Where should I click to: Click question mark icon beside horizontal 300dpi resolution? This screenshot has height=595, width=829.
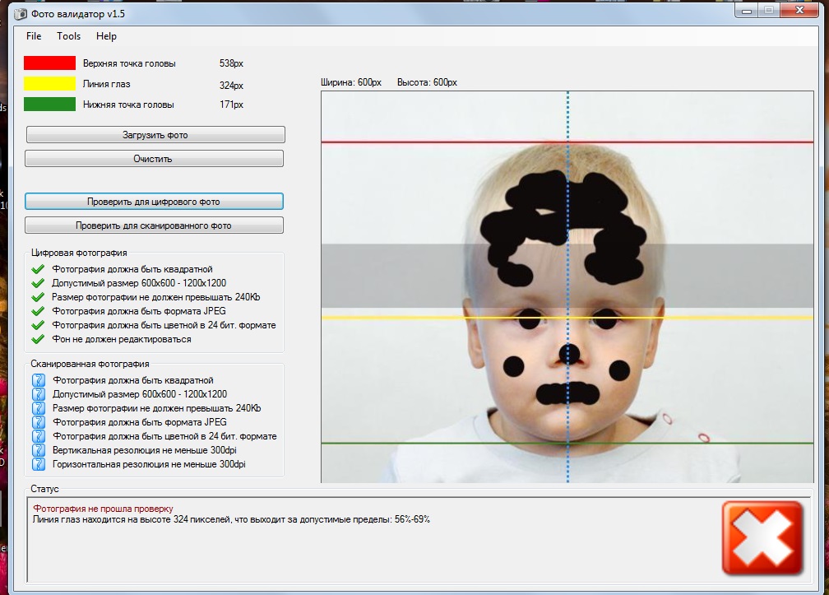click(x=39, y=464)
